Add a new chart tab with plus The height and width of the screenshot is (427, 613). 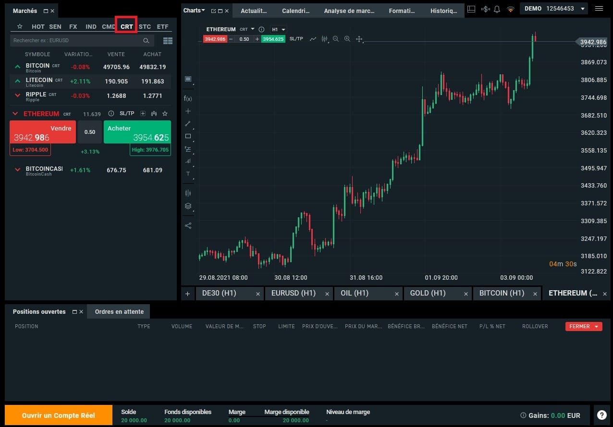(187, 293)
